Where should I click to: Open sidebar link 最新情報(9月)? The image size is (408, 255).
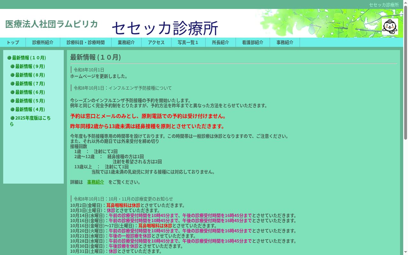tap(30, 67)
